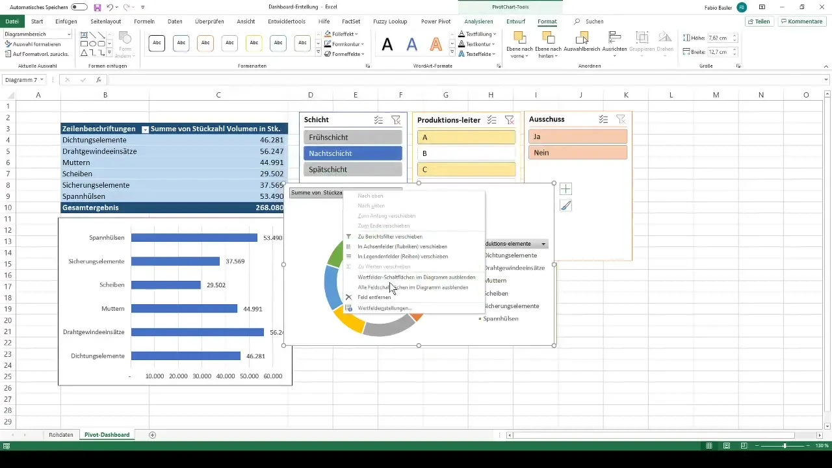The image size is (832, 468).
Task: Click the Teilen share button
Action: click(759, 21)
